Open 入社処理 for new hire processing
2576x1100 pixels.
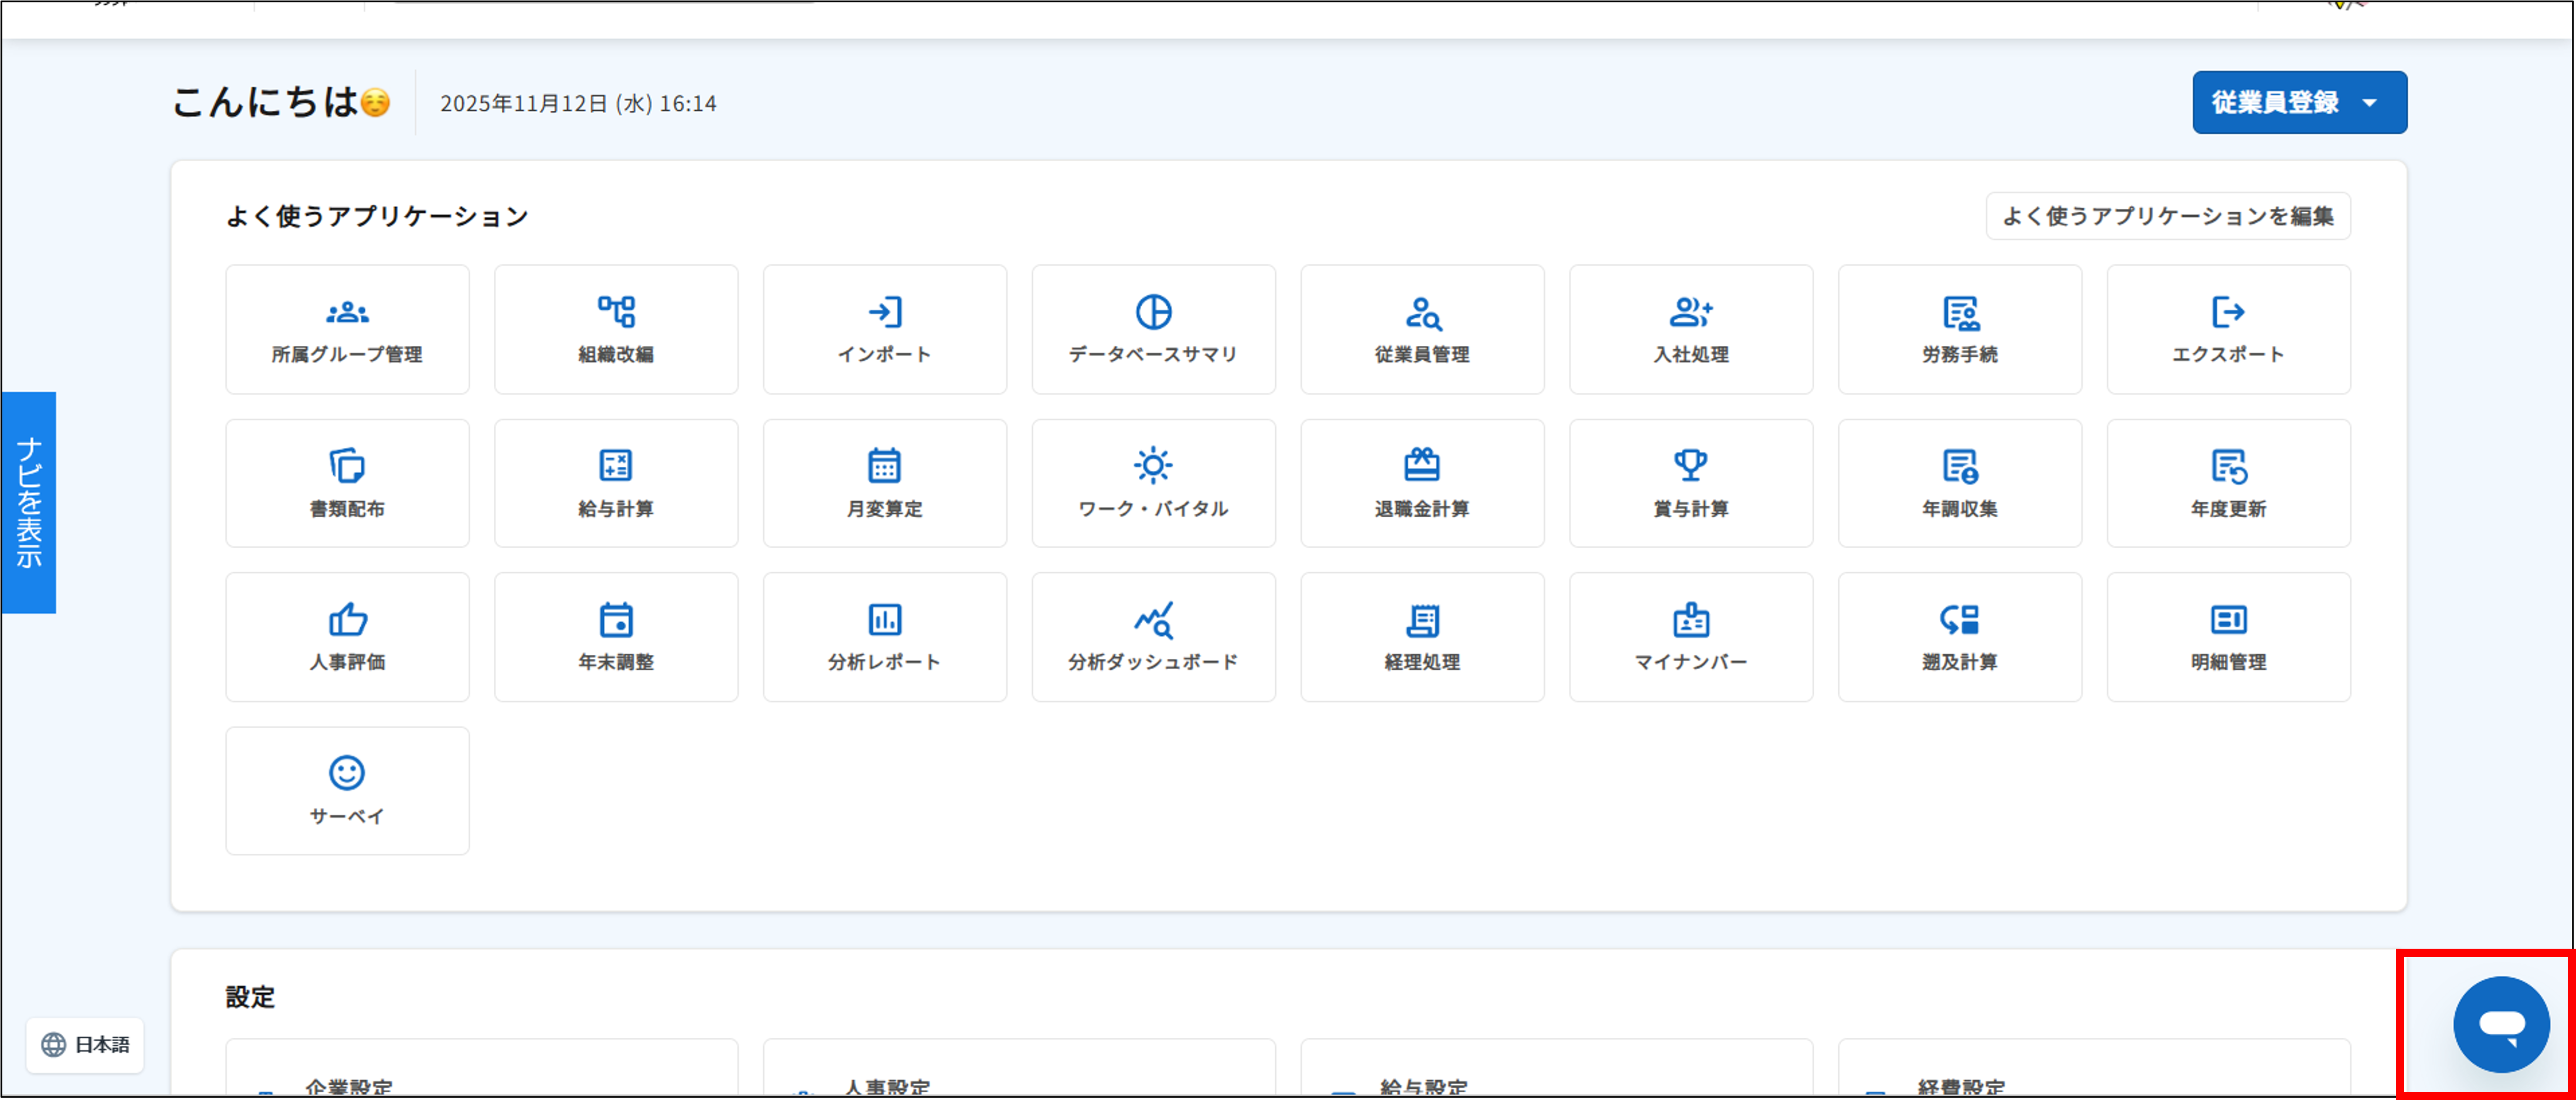[x=1691, y=329]
